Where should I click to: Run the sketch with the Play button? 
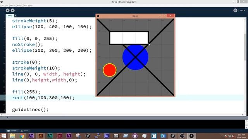pos(7,10)
